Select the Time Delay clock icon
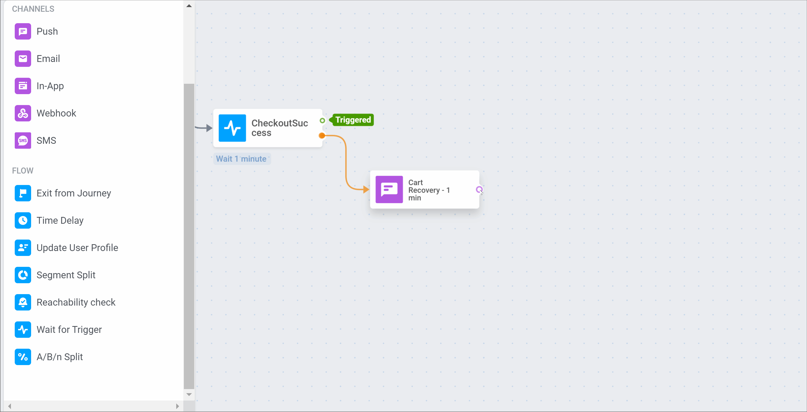The height and width of the screenshot is (412, 807). coord(23,220)
